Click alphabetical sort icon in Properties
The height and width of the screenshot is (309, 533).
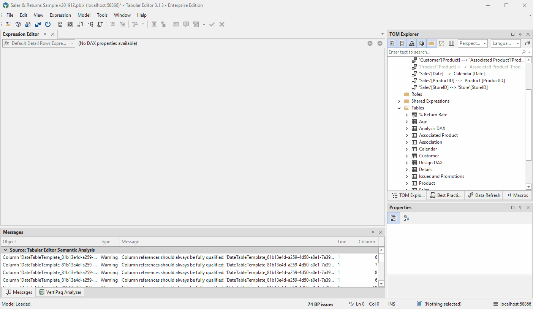pos(406,218)
